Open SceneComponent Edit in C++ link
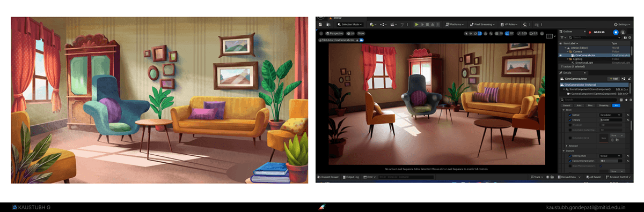 click(x=621, y=89)
